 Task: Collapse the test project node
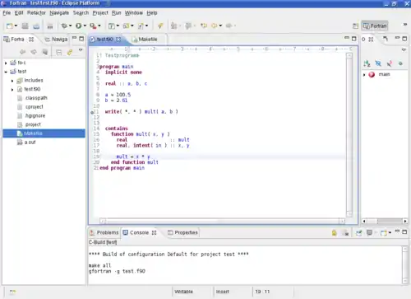[6, 72]
